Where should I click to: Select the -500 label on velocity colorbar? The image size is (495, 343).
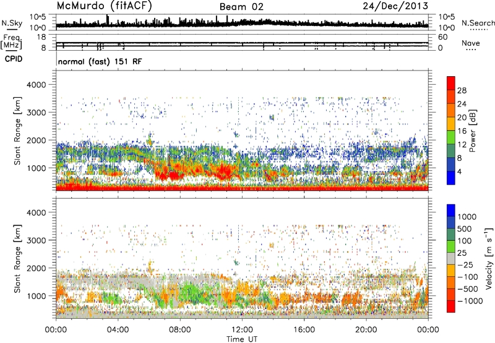coord(468,289)
